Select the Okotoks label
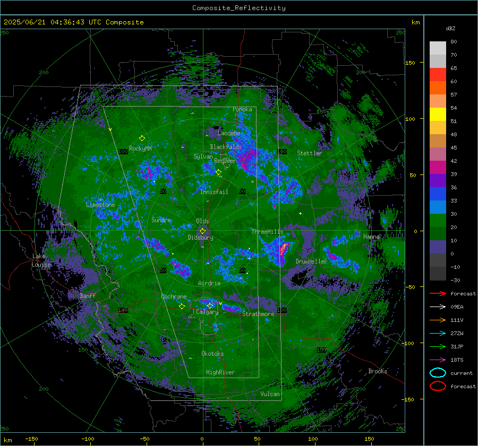This screenshot has width=478, height=446. (212, 354)
